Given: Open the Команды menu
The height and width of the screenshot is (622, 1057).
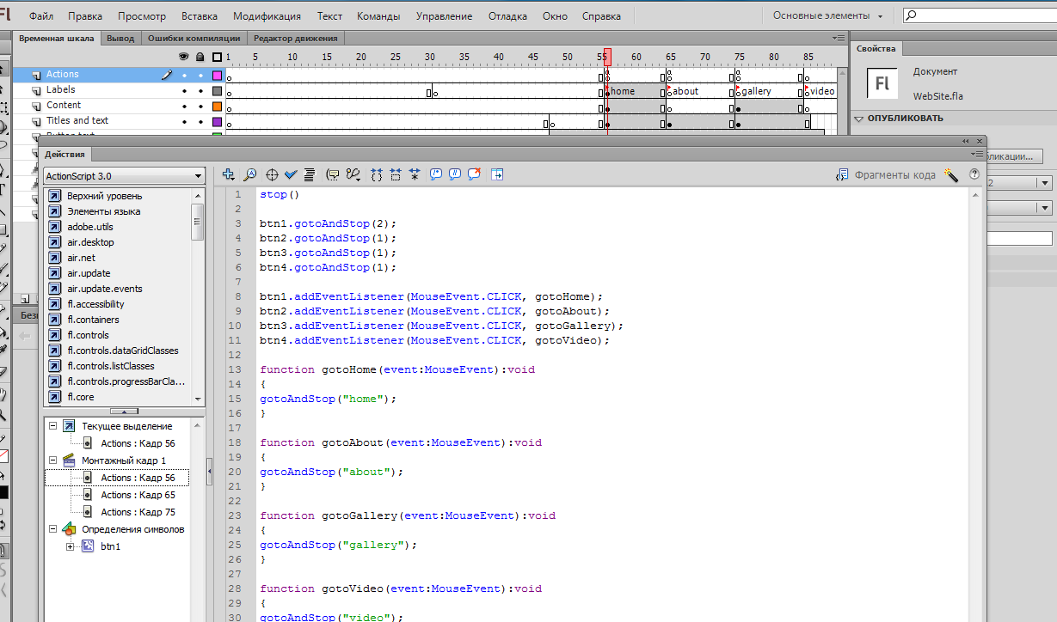Looking at the screenshot, I should 378,15.
